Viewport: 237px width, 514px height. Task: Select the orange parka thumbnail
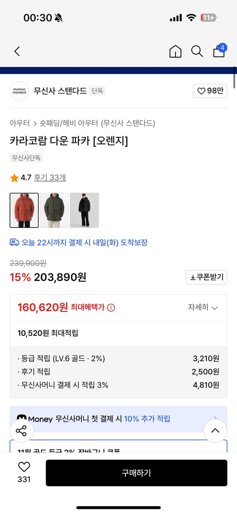pos(24,210)
